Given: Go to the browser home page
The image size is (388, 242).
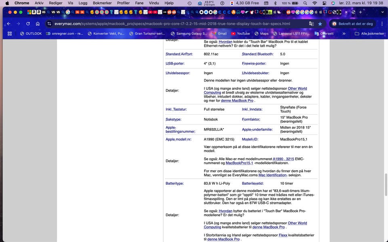Looking at the screenshot, I should click(38, 24).
